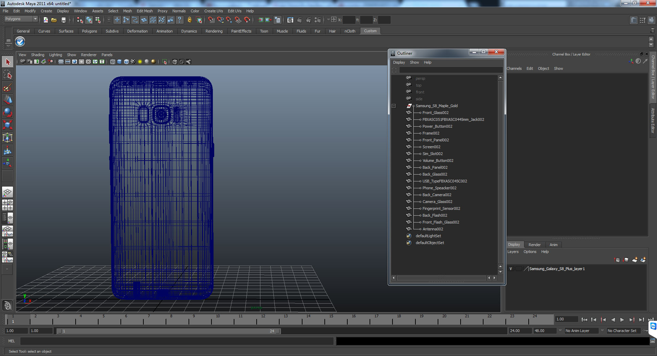Open the viewport Shading menu

pyautogui.click(x=38, y=55)
